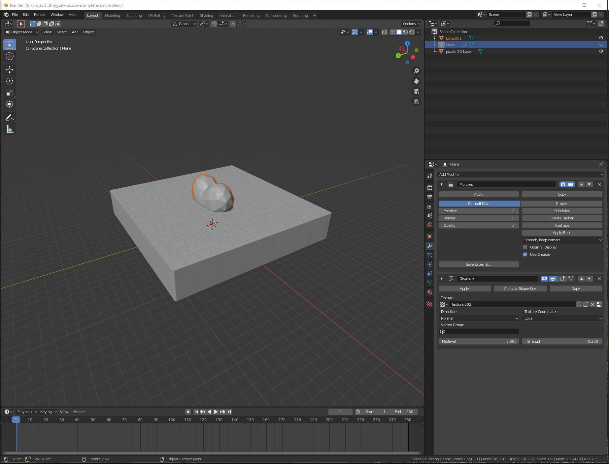Viewport: 609px width, 464px height.
Task: Open the Add Modifier dropdown
Action: 521,174
